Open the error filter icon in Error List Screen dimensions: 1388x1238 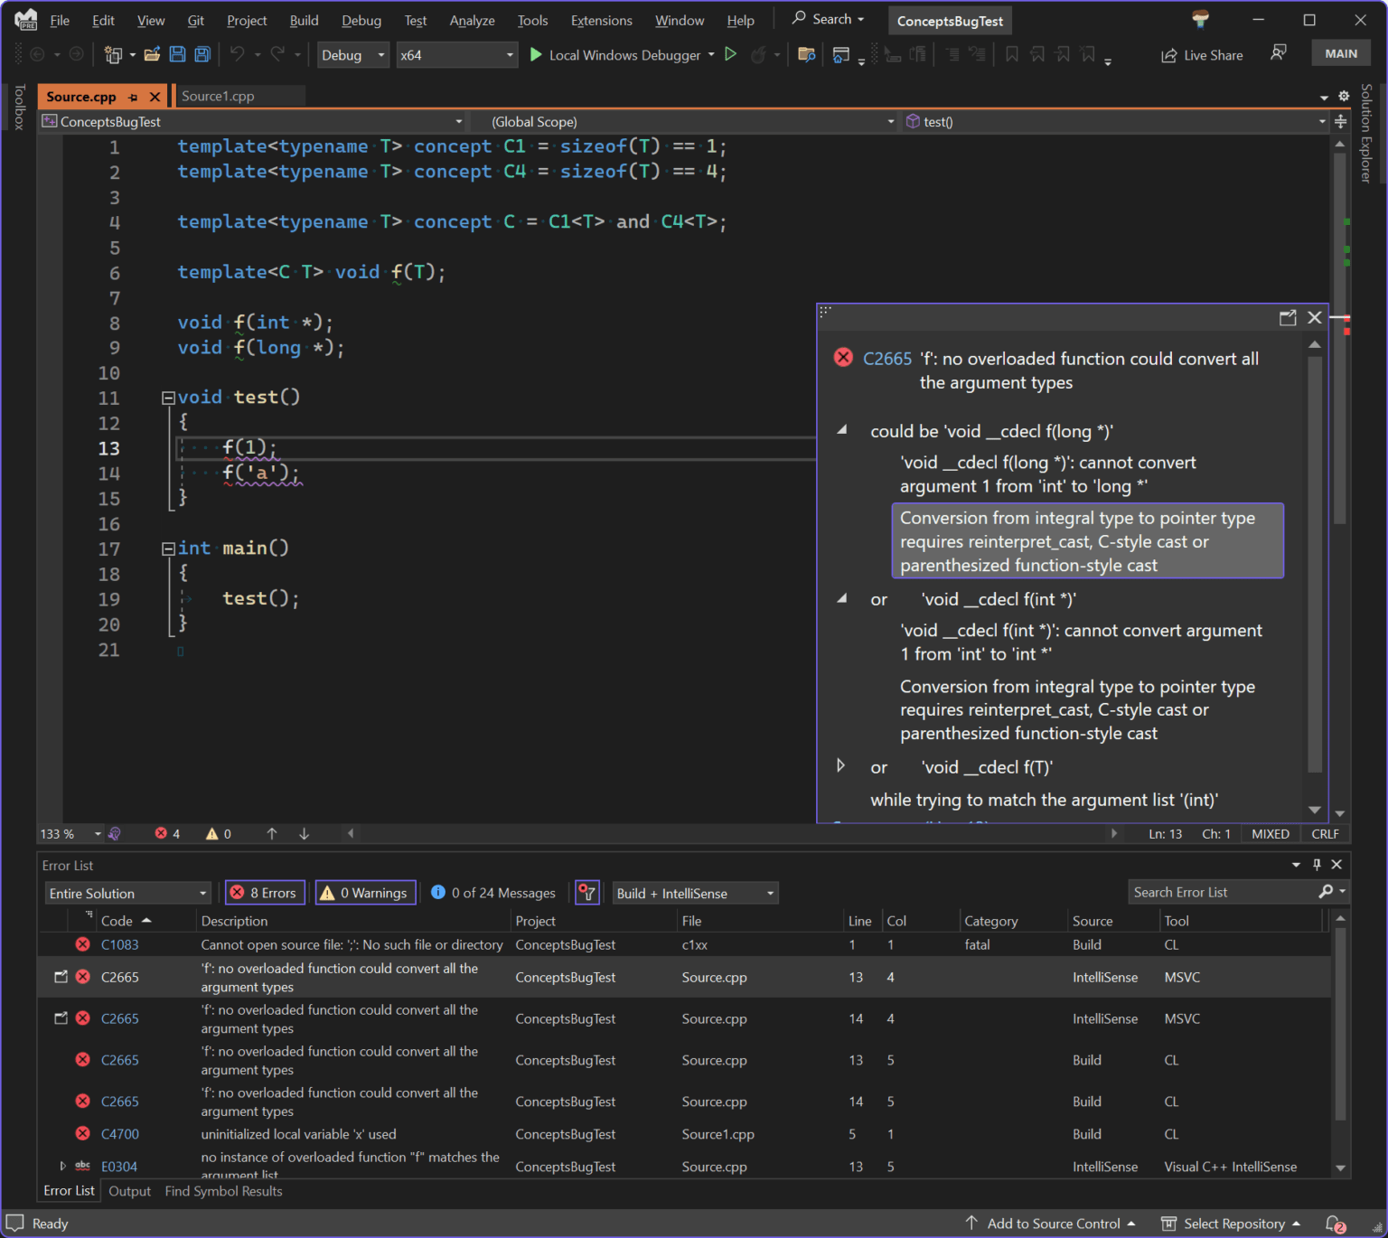pyautogui.click(x=586, y=893)
